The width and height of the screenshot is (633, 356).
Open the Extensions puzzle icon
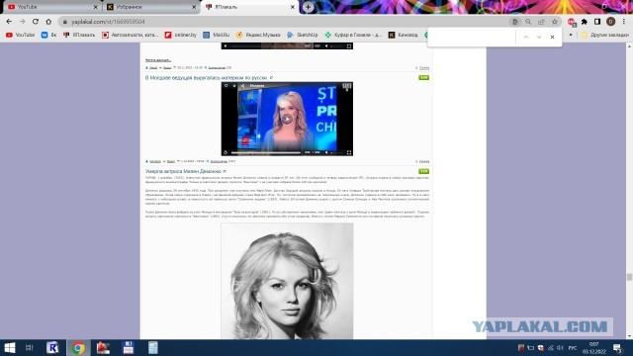coord(585,22)
